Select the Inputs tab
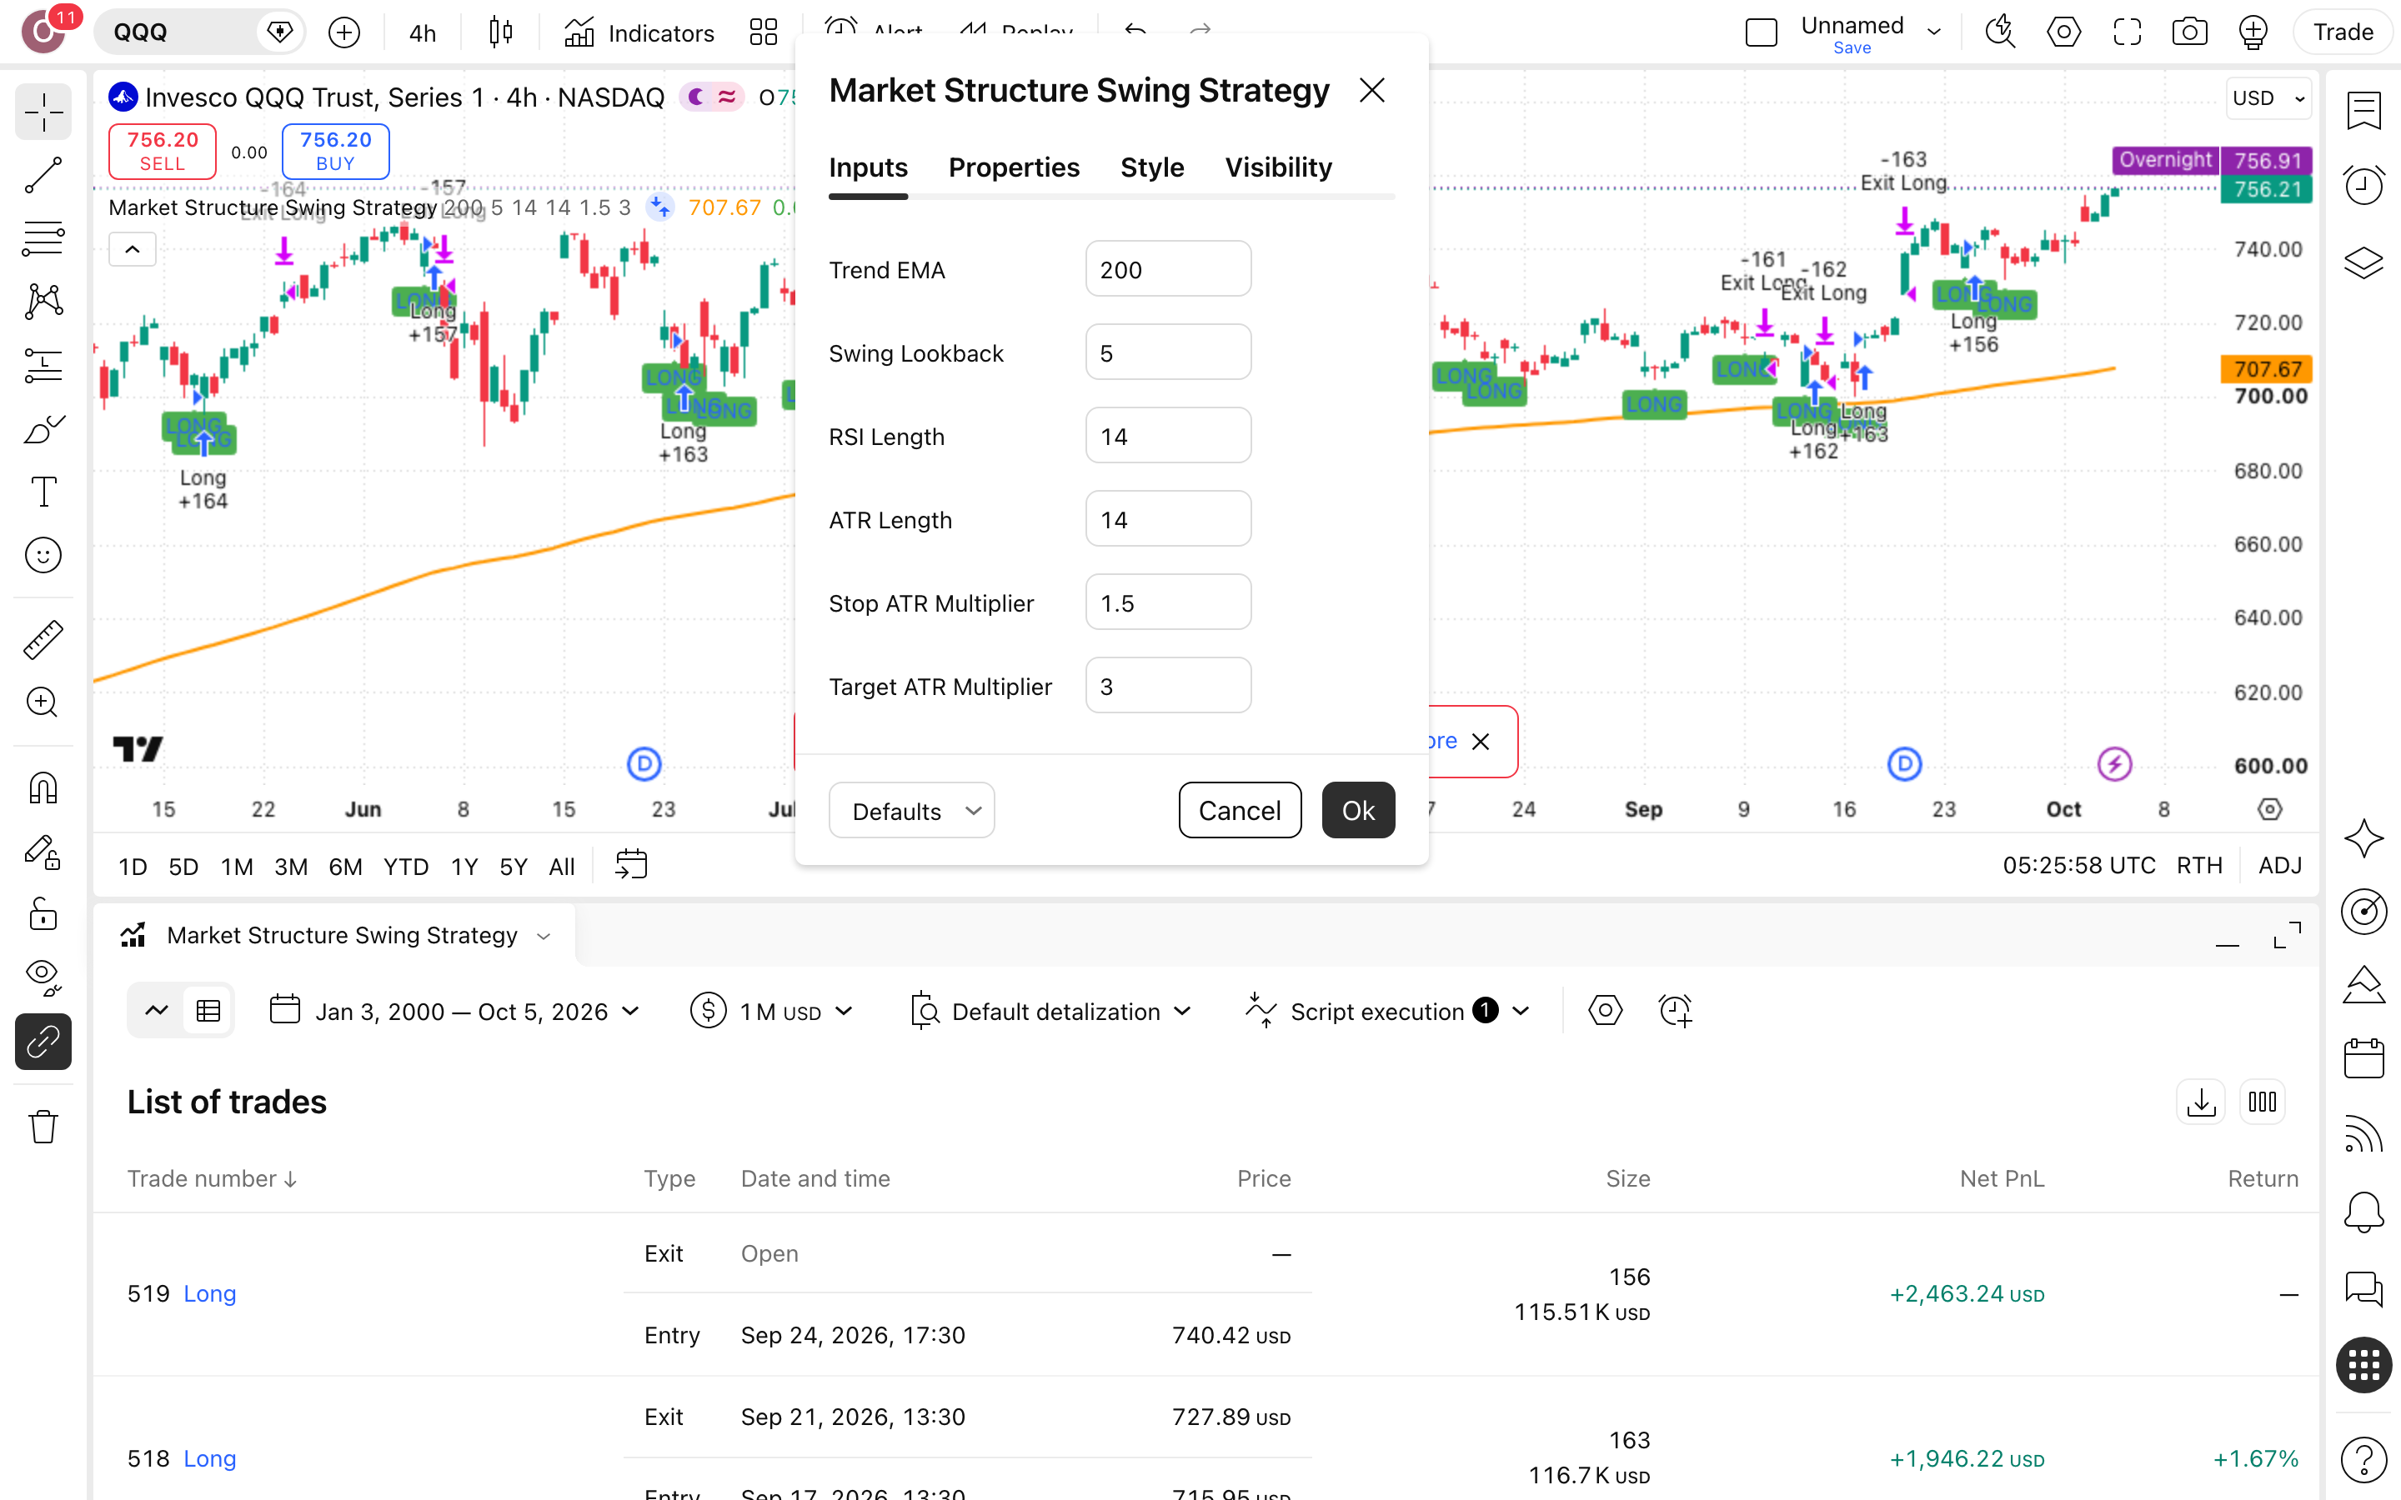 click(x=868, y=167)
